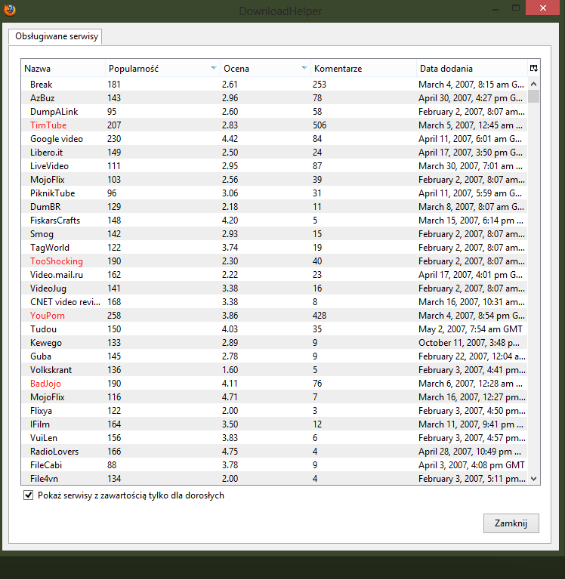
Task: Select the TagWorld row
Action: (274, 248)
